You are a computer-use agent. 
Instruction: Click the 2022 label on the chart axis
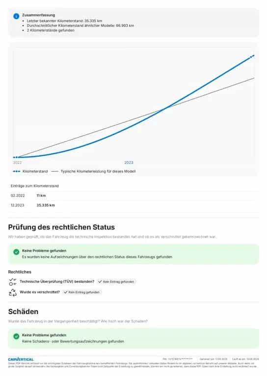point(17,163)
